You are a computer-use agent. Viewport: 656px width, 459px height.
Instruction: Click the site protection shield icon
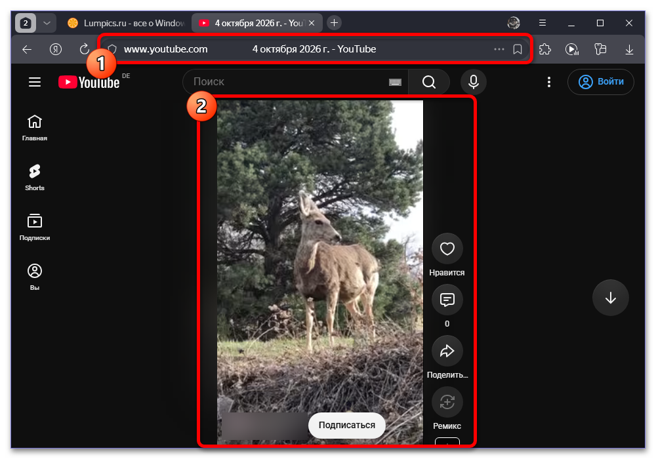click(x=112, y=49)
